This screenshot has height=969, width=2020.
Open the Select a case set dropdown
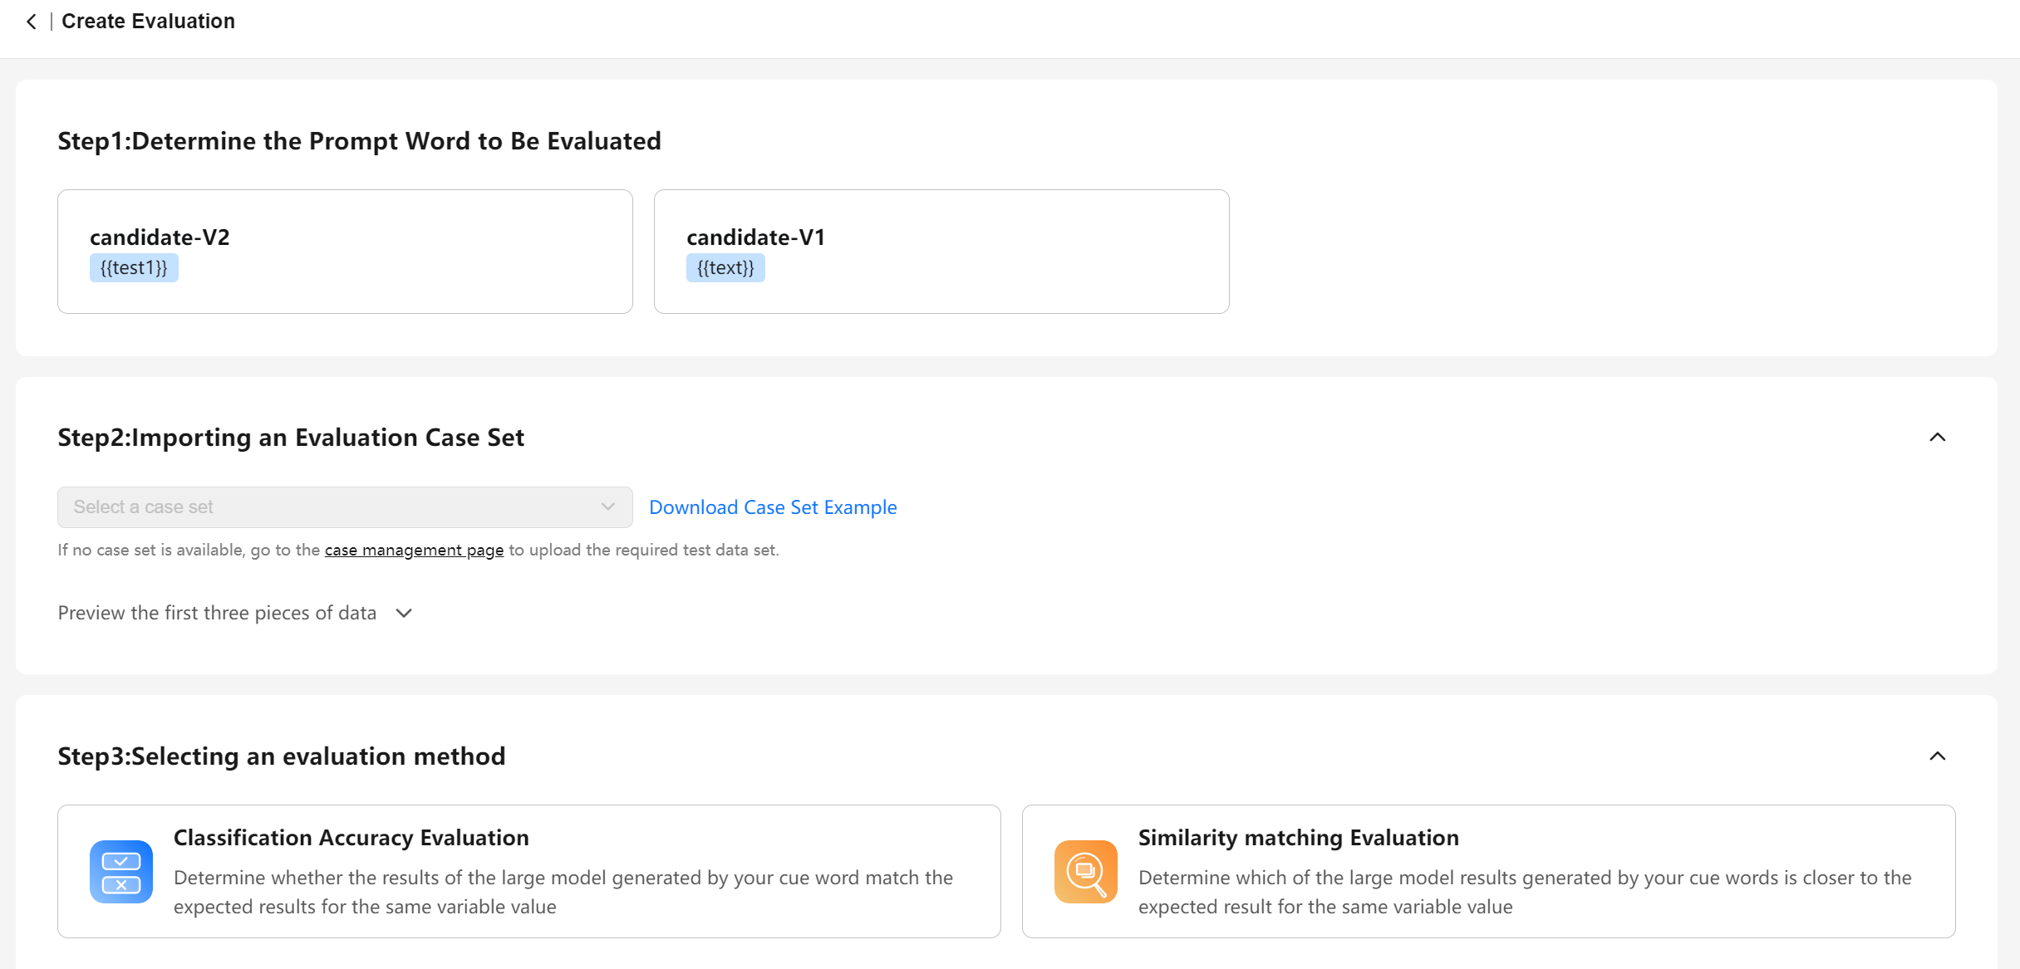[332, 507]
